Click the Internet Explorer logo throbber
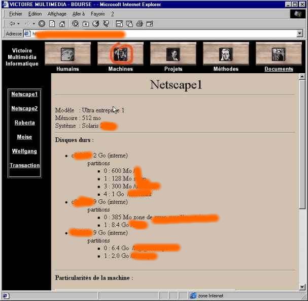The width and height of the screenshot is (308, 301). click(x=298, y=14)
